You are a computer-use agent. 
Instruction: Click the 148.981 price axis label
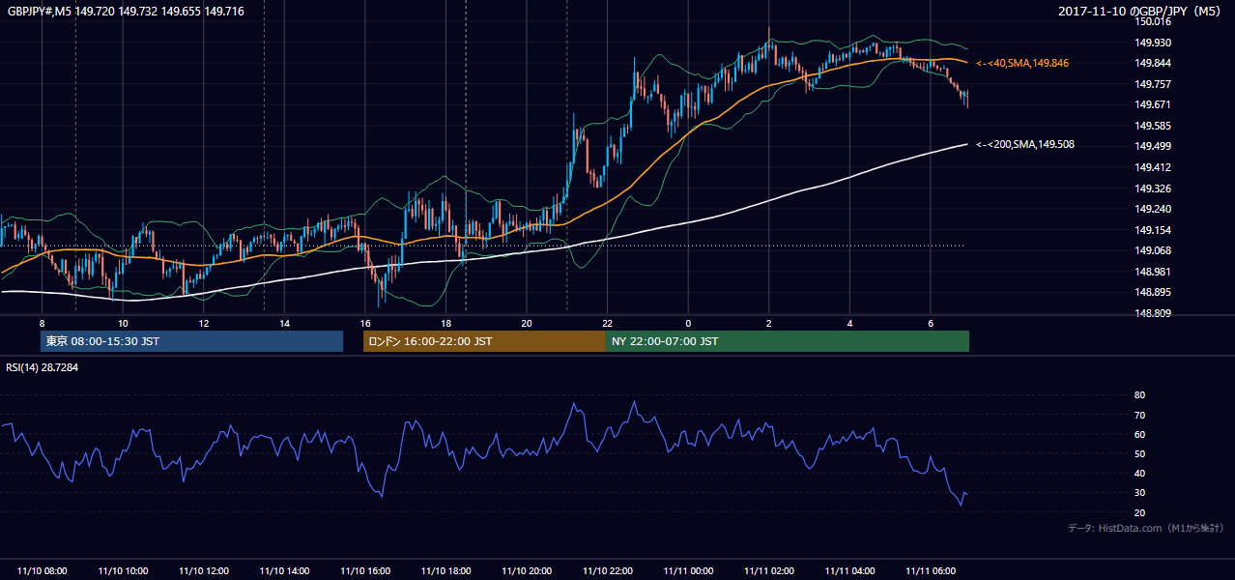pos(1153,272)
